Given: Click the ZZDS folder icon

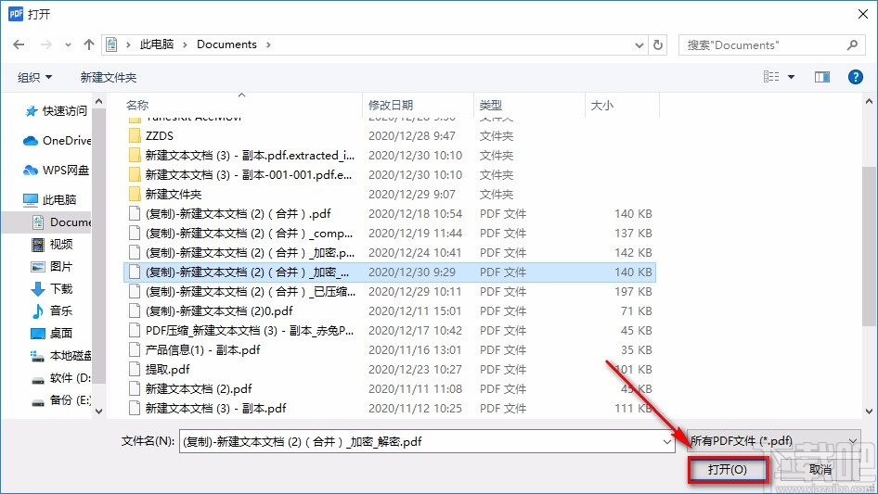Looking at the screenshot, I should (x=135, y=136).
